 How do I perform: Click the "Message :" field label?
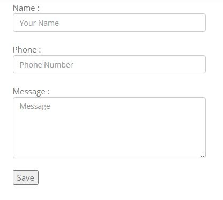(31, 92)
